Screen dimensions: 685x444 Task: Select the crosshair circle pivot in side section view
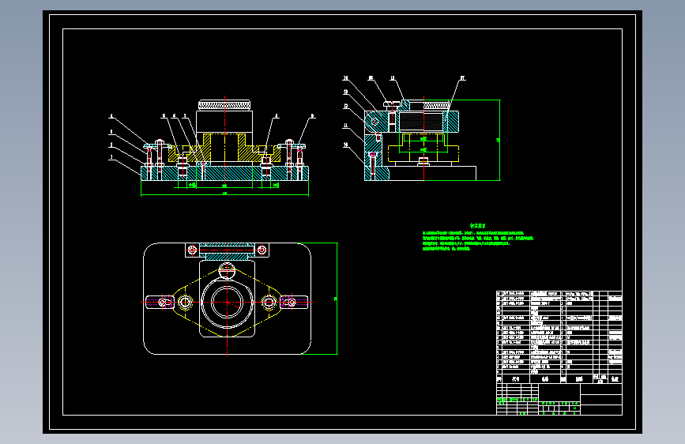(374, 122)
